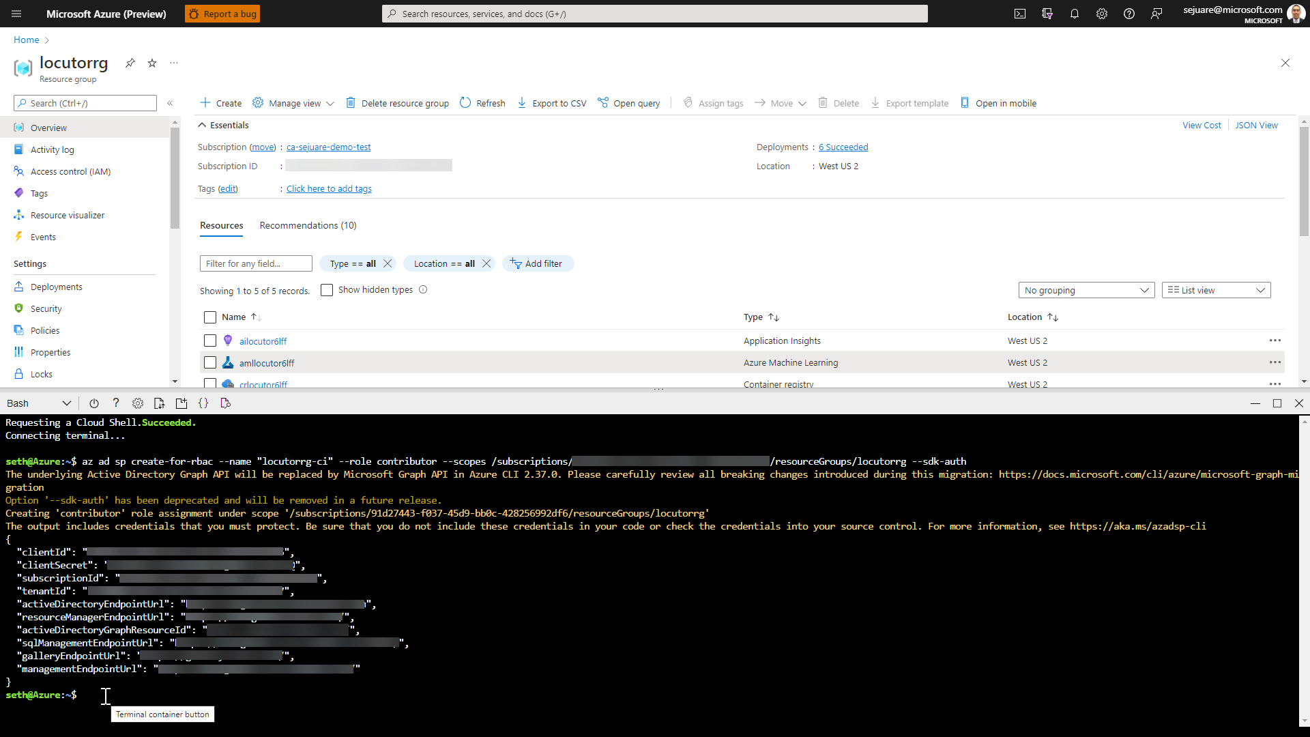
Task: Expand the List view dropdown
Action: [x=1217, y=290]
